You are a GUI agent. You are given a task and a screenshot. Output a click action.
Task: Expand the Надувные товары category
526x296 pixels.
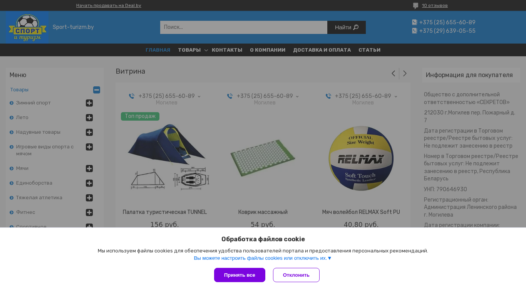pos(89,132)
